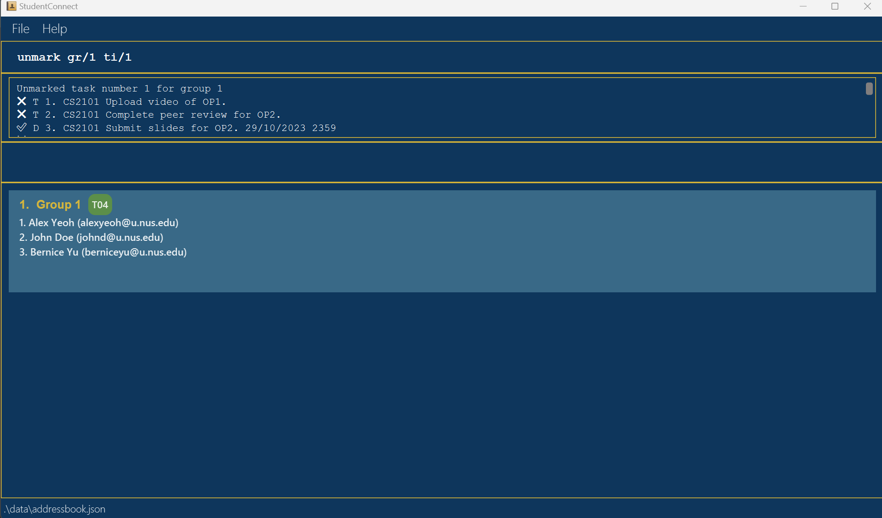Click the minimize icon in the title bar

pyautogui.click(x=803, y=6)
